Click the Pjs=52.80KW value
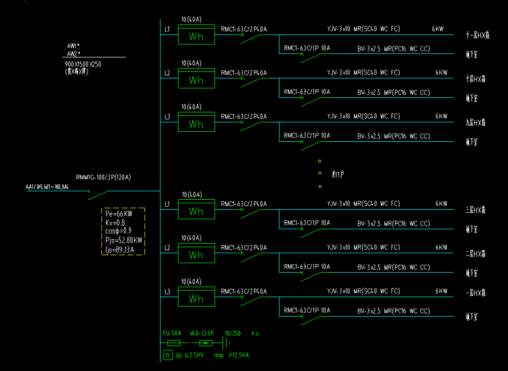The width and height of the screenshot is (508, 371). (x=124, y=240)
